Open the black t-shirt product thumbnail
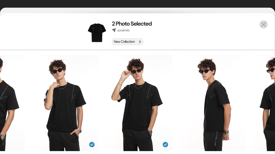Screen dimensions: 275x154 [x=97, y=33]
